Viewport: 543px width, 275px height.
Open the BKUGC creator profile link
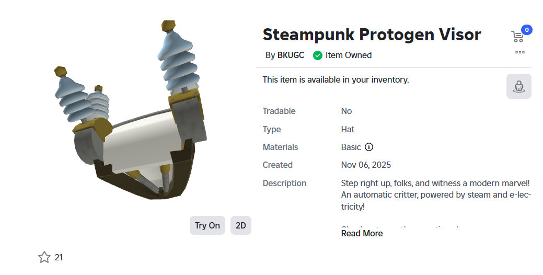pyautogui.click(x=291, y=55)
